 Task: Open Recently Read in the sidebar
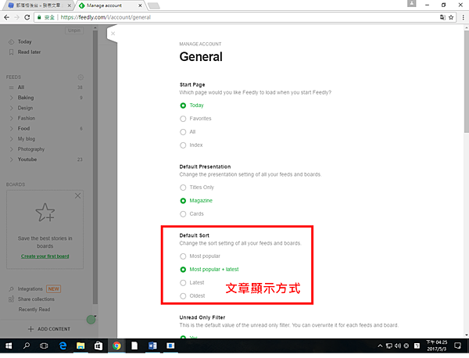[34, 310]
